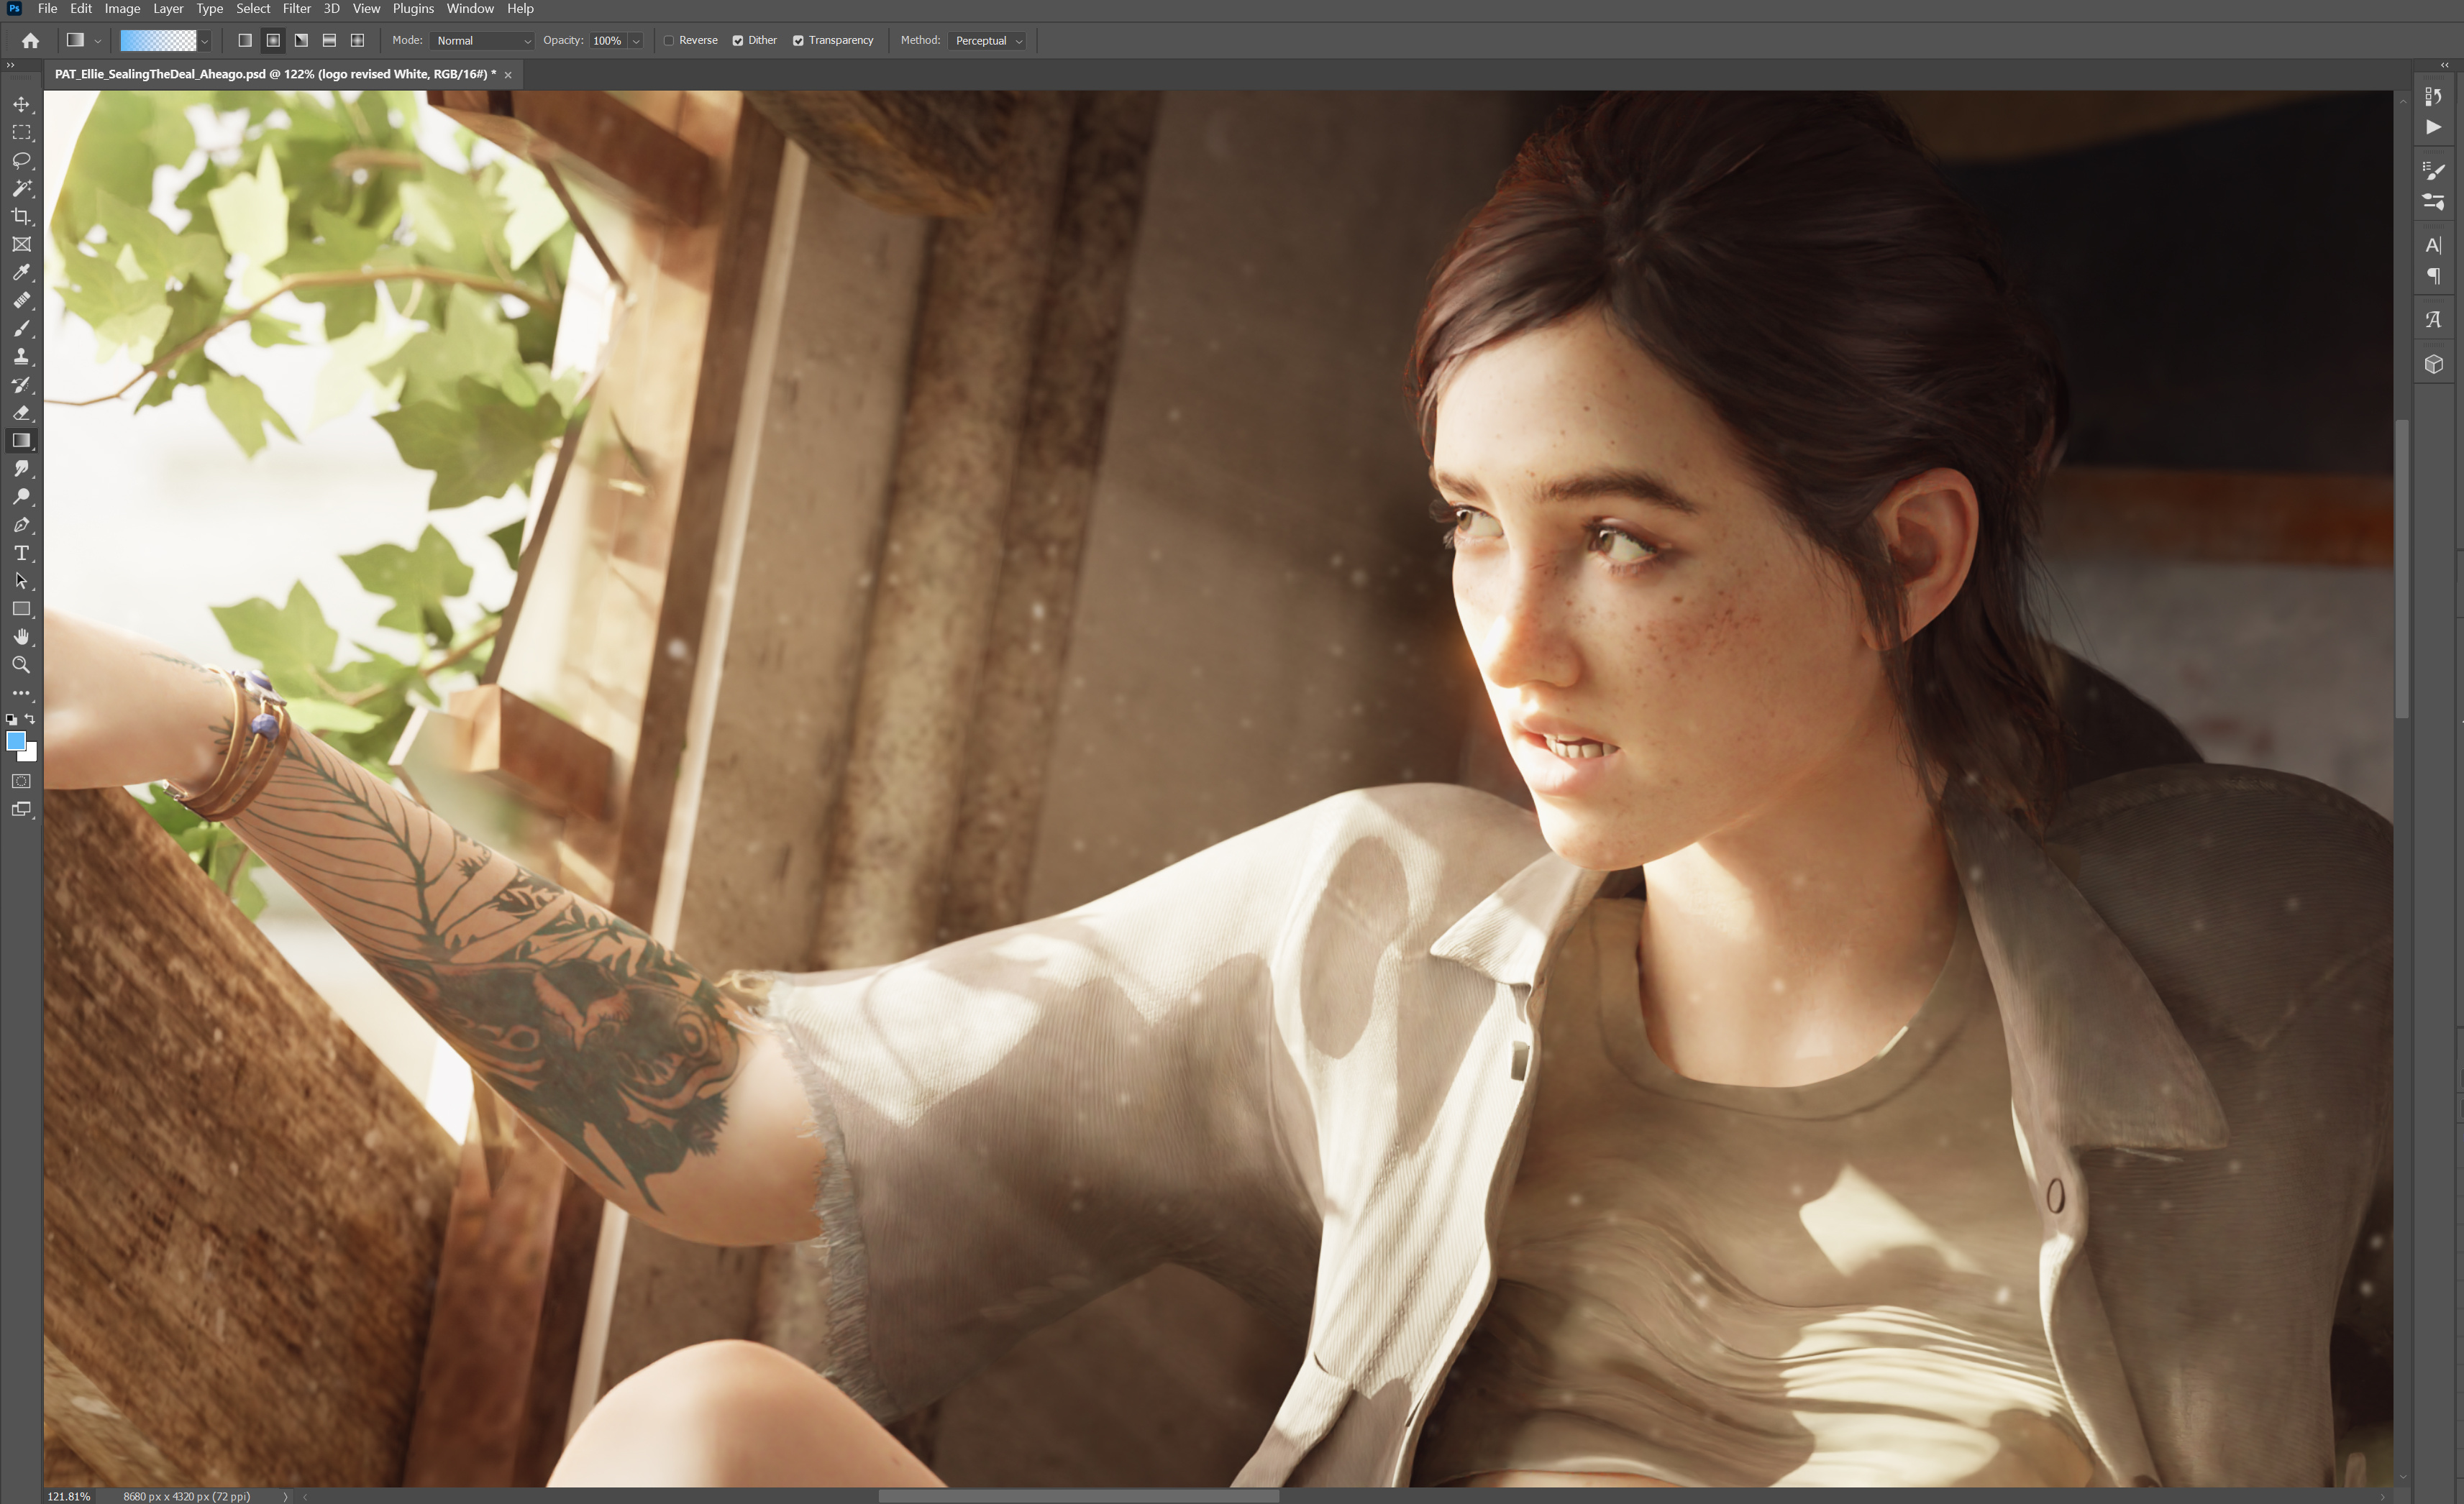Open the Edit Toolbar three-dots menu
Viewport: 2464px width, 1504px height.
click(x=21, y=692)
